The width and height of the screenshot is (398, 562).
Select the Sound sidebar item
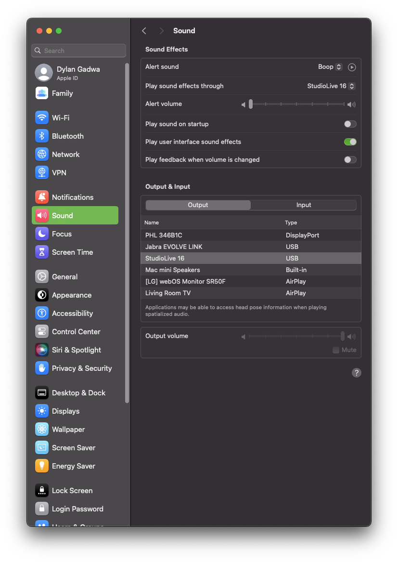click(x=75, y=215)
